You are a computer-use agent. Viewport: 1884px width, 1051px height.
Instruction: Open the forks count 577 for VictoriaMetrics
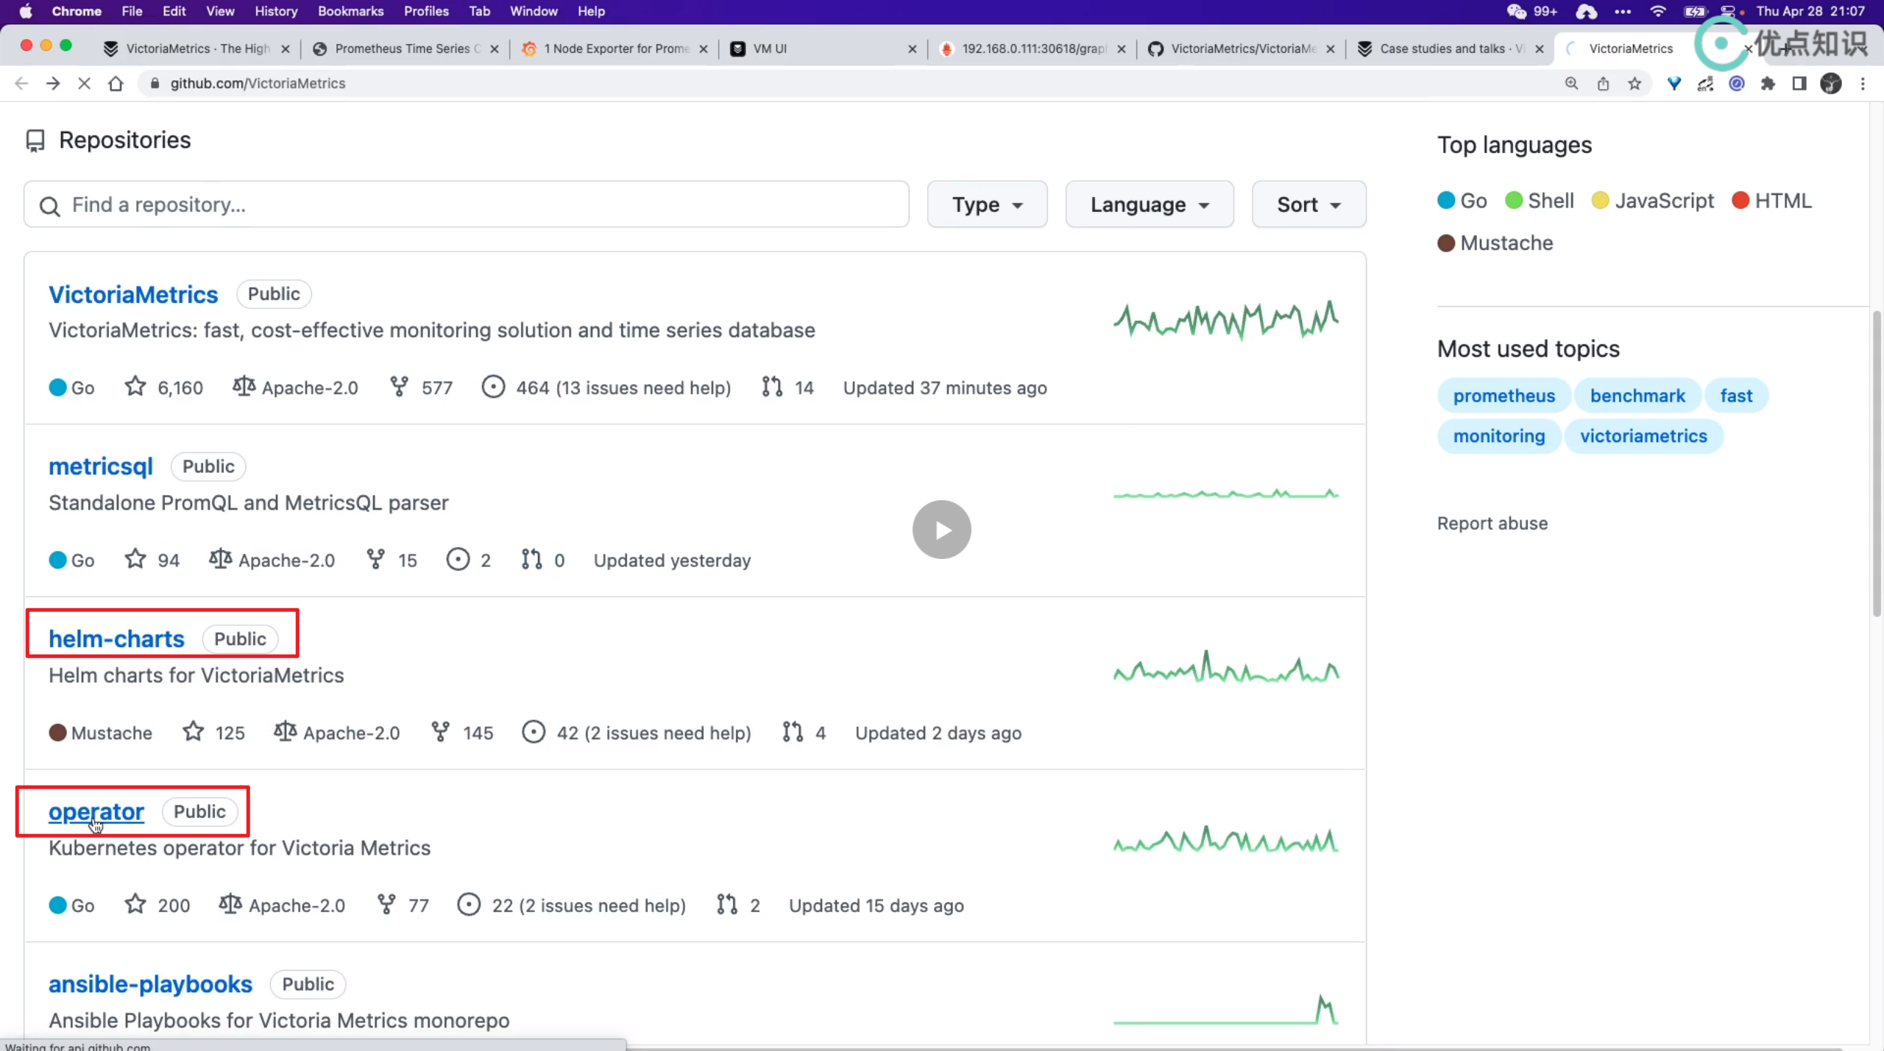(x=421, y=388)
